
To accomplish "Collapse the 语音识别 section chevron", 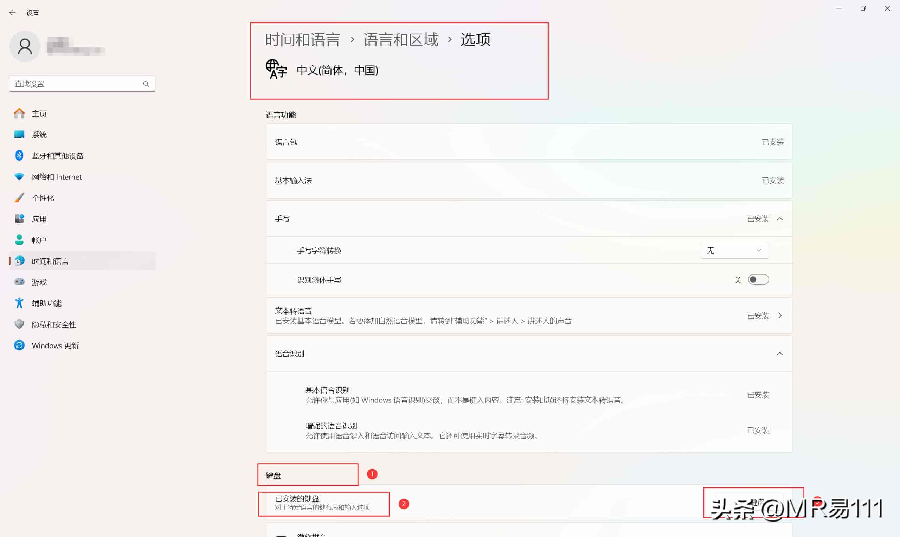I will [x=779, y=354].
